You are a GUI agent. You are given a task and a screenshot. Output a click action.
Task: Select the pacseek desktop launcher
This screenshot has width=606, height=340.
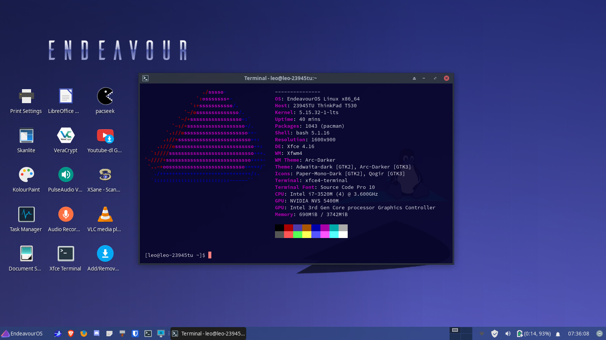tap(105, 100)
